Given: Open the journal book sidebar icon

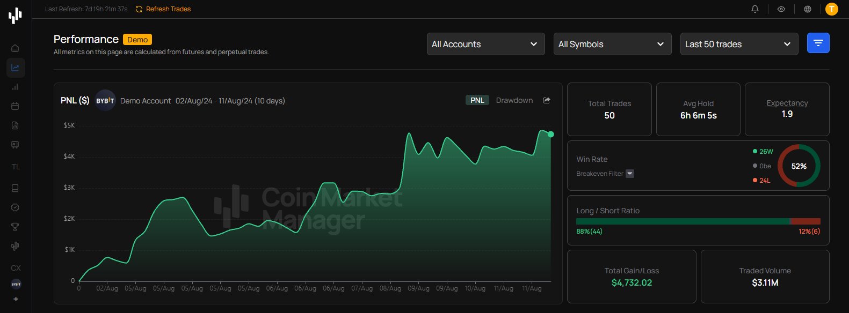Looking at the screenshot, I should tap(15, 188).
